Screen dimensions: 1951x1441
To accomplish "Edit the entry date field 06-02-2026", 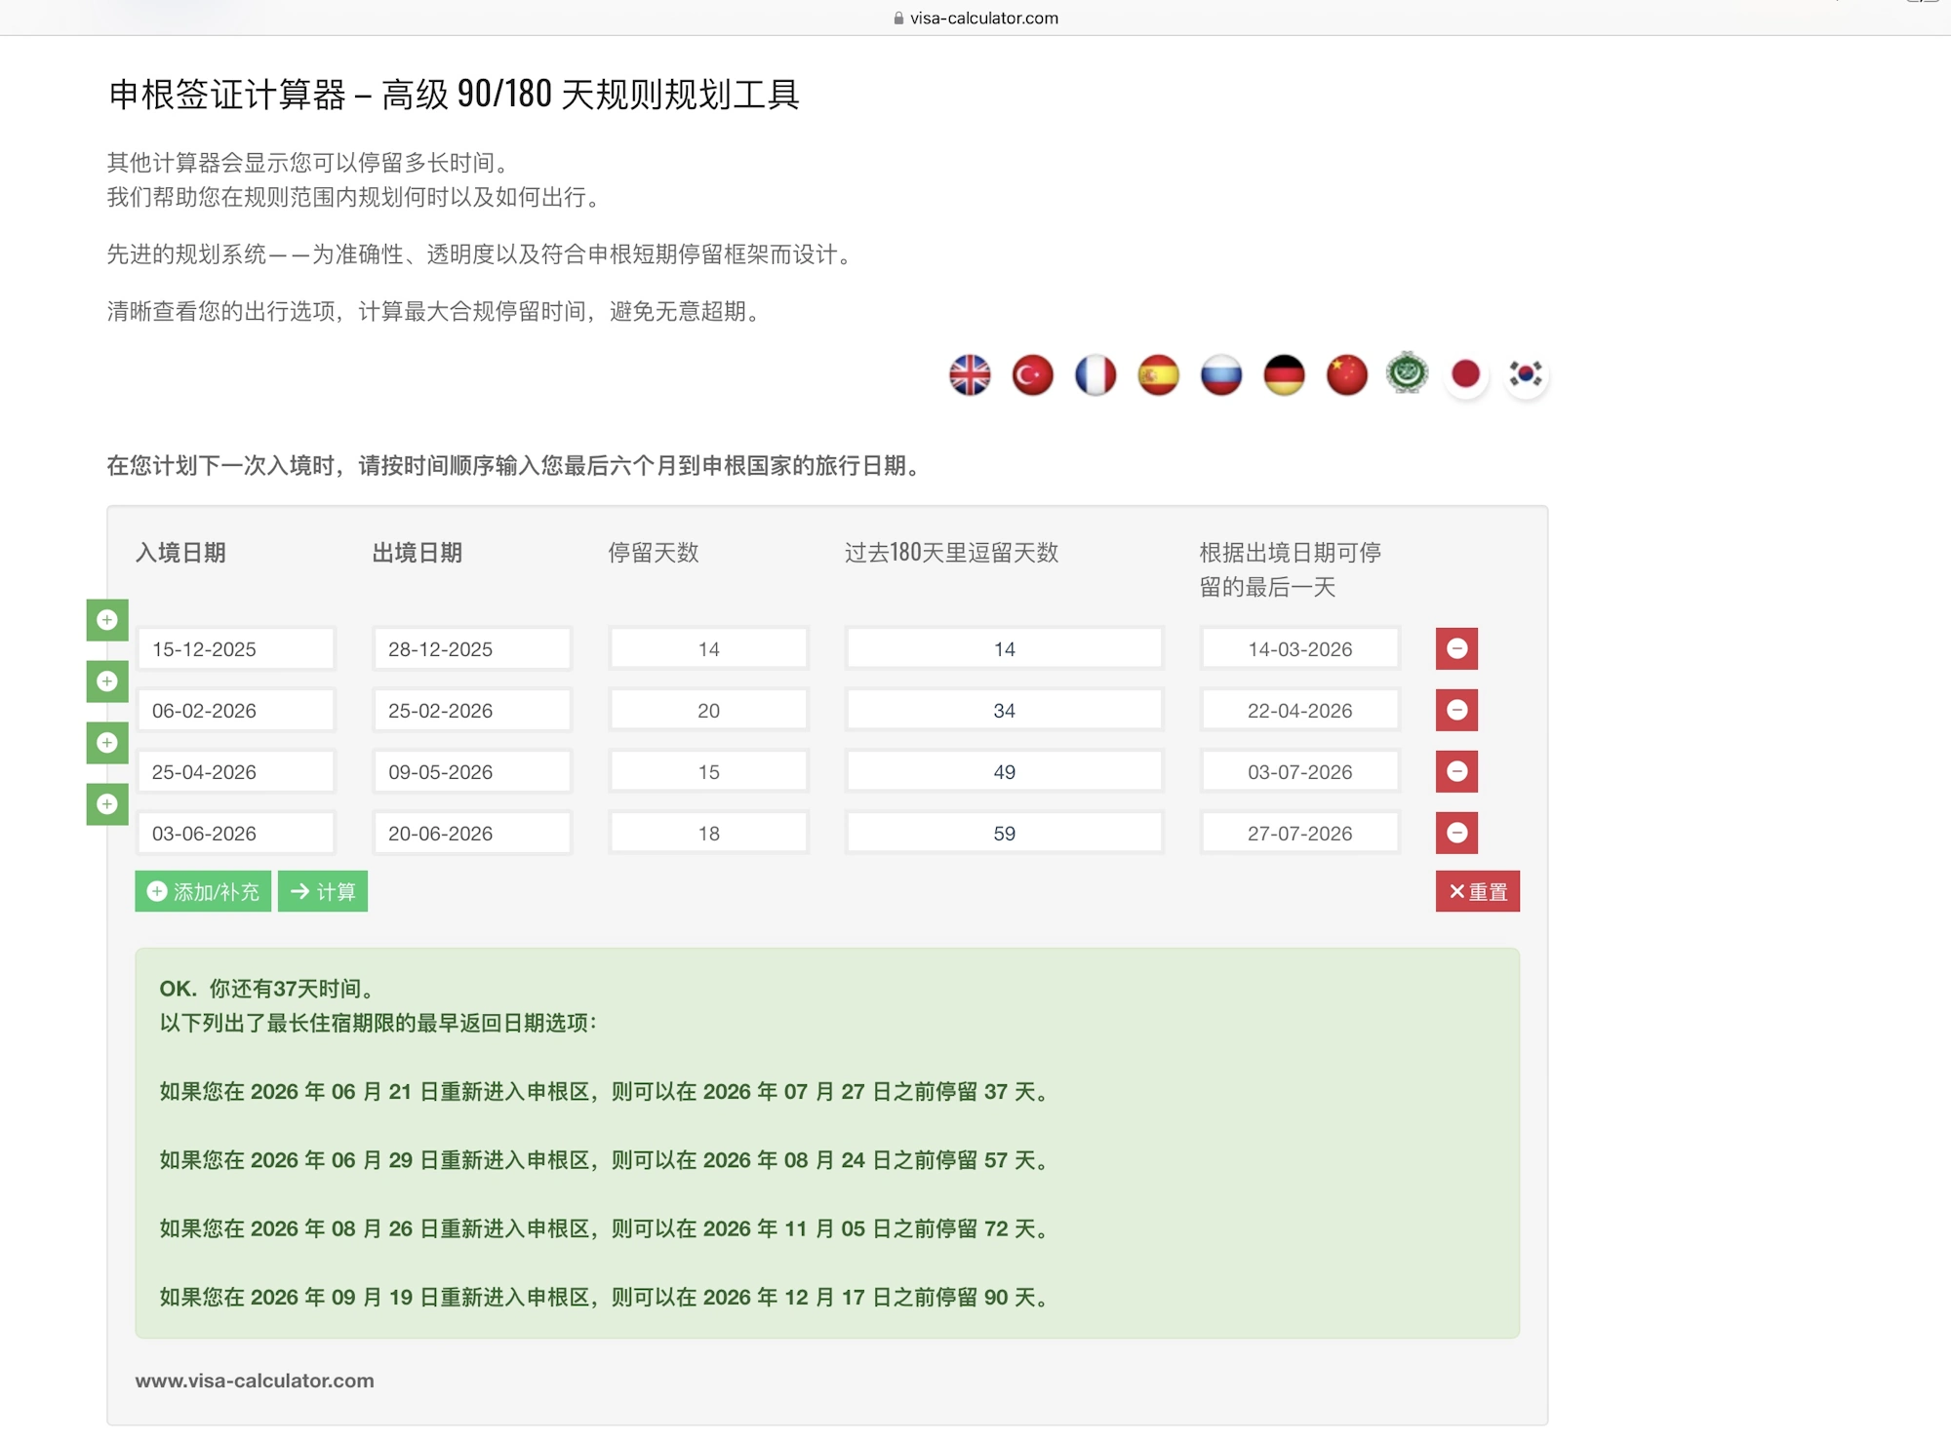I will 236,711.
